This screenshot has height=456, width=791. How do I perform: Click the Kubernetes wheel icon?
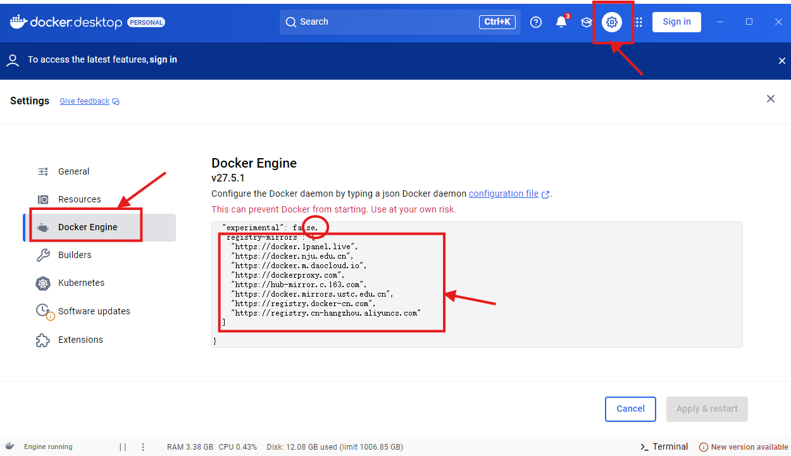click(x=43, y=283)
